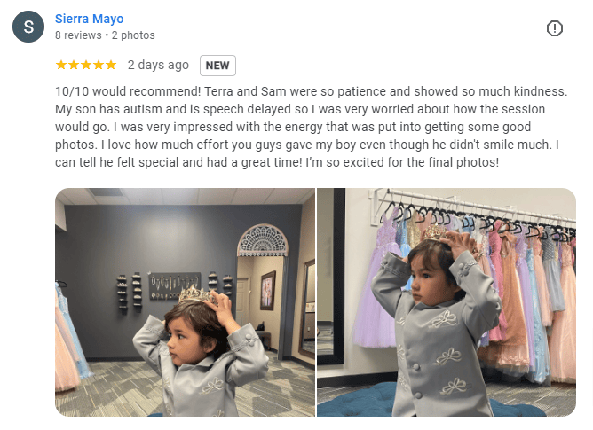Click the third gold rating star

pos(86,65)
